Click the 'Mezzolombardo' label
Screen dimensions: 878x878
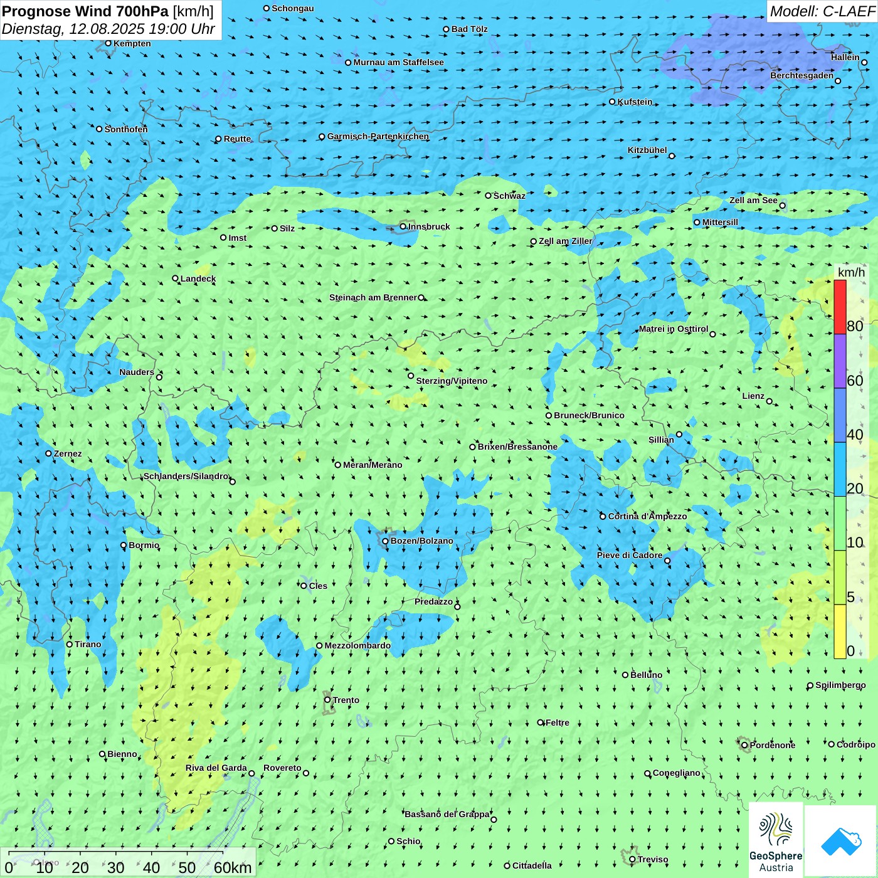[x=357, y=645]
